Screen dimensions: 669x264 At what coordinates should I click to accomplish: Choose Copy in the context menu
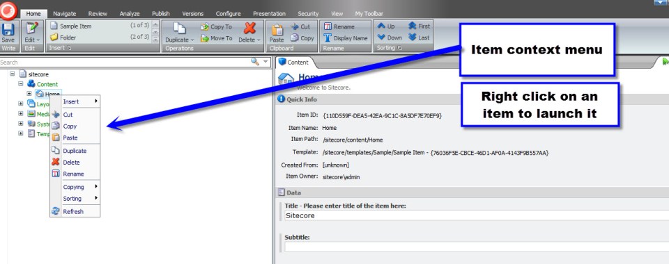tap(75, 126)
